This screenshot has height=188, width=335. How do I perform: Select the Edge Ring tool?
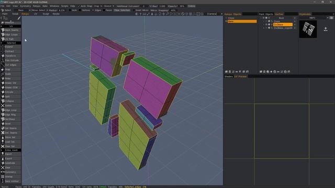pyautogui.click(x=10, y=115)
